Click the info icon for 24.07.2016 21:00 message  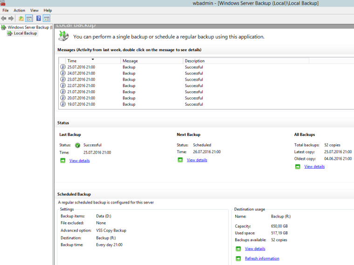(63, 73)
